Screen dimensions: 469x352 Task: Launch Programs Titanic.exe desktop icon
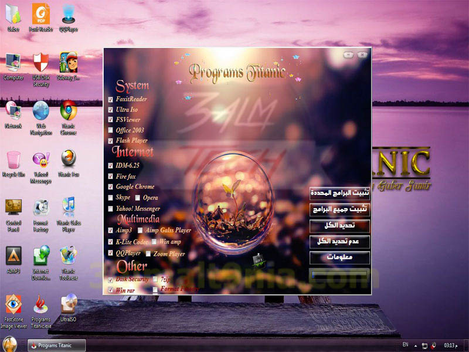41,312
